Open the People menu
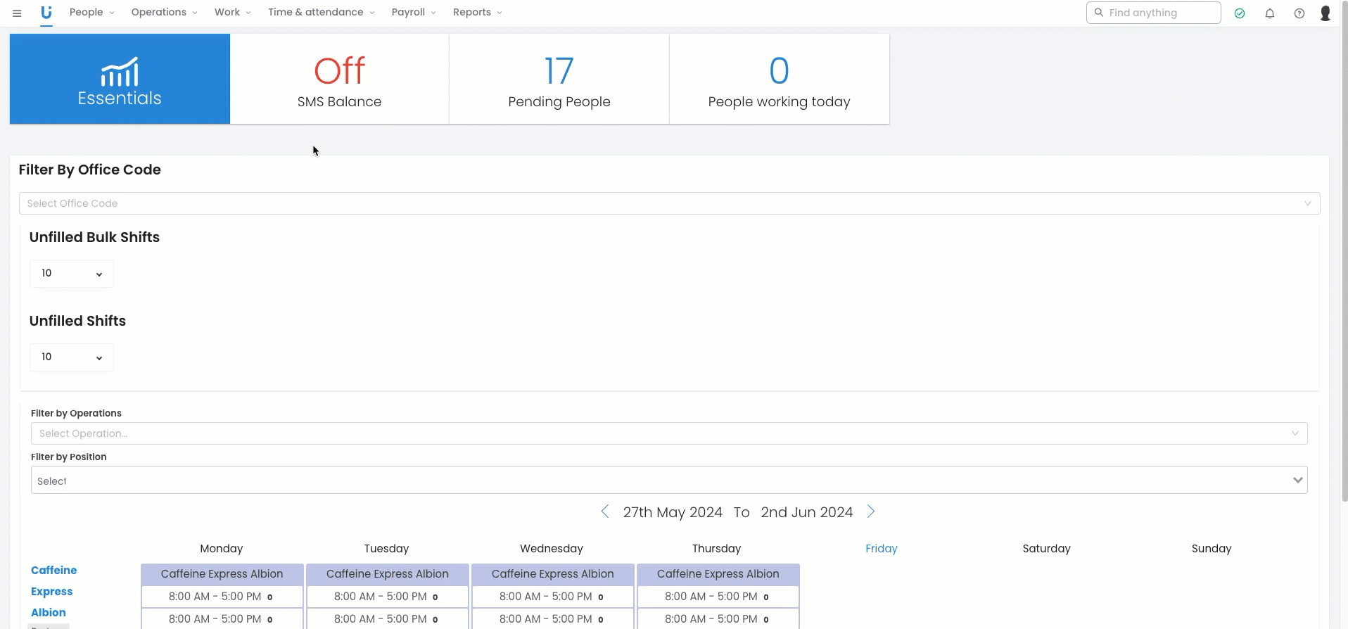The height and width of the screenshot is (629, 1348). coord(91,13)
